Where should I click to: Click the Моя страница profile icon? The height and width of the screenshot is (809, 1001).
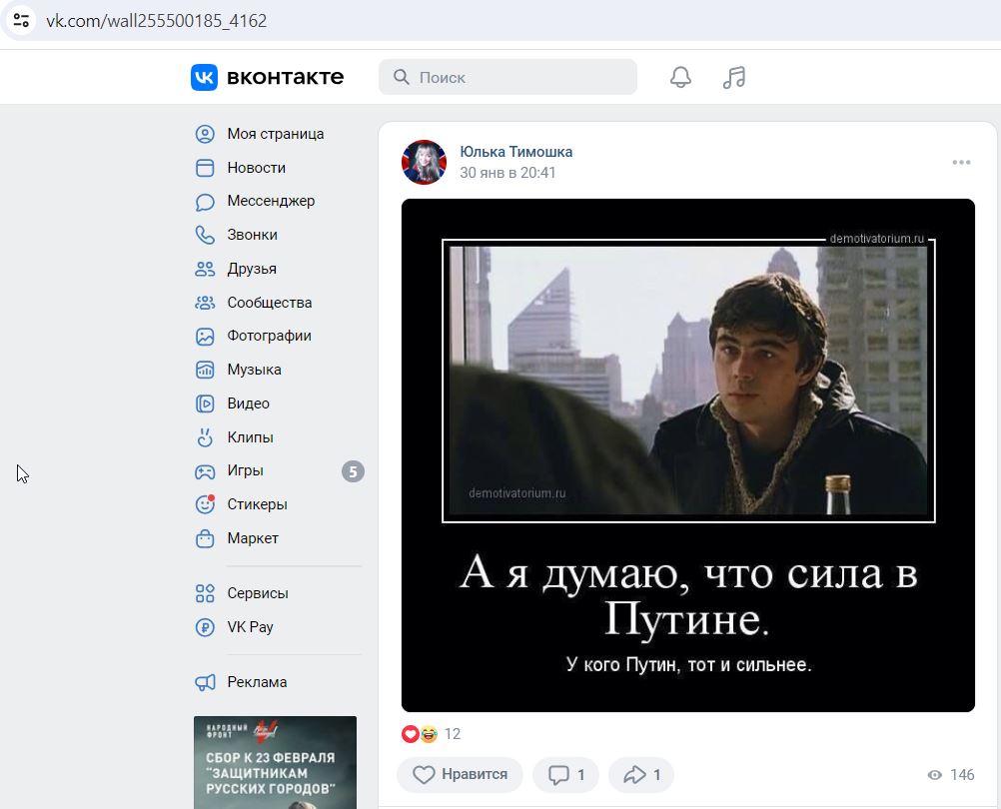[x=205, y=134]
